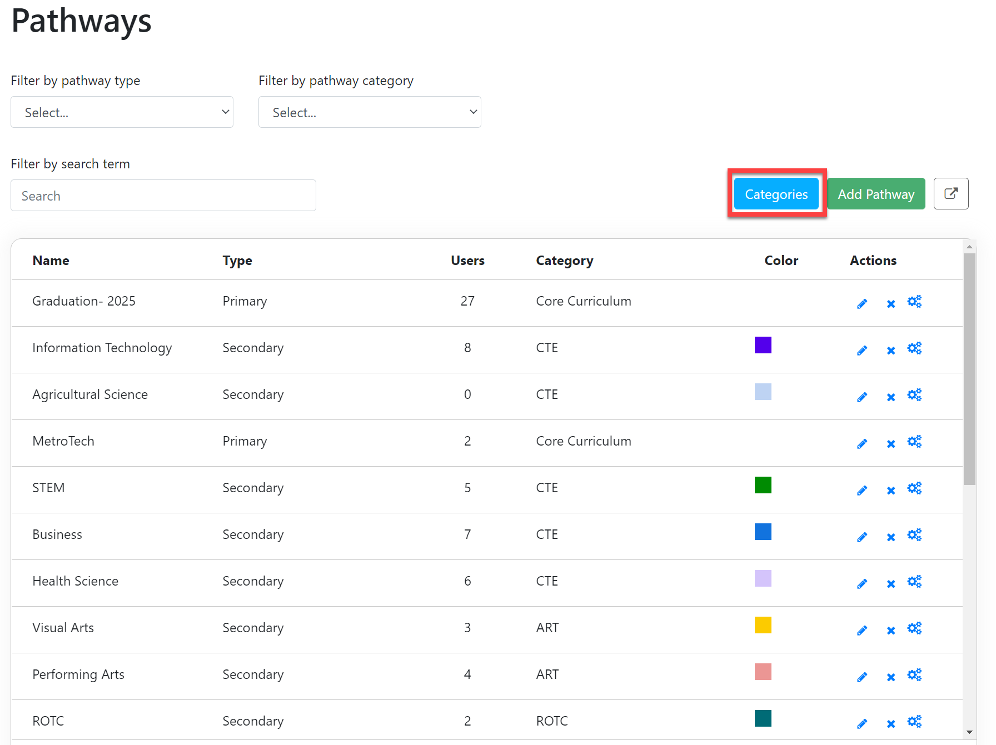Delete Agricultural Science pathway x icon
Screen dimensions: 996x745
click(891, 397)
